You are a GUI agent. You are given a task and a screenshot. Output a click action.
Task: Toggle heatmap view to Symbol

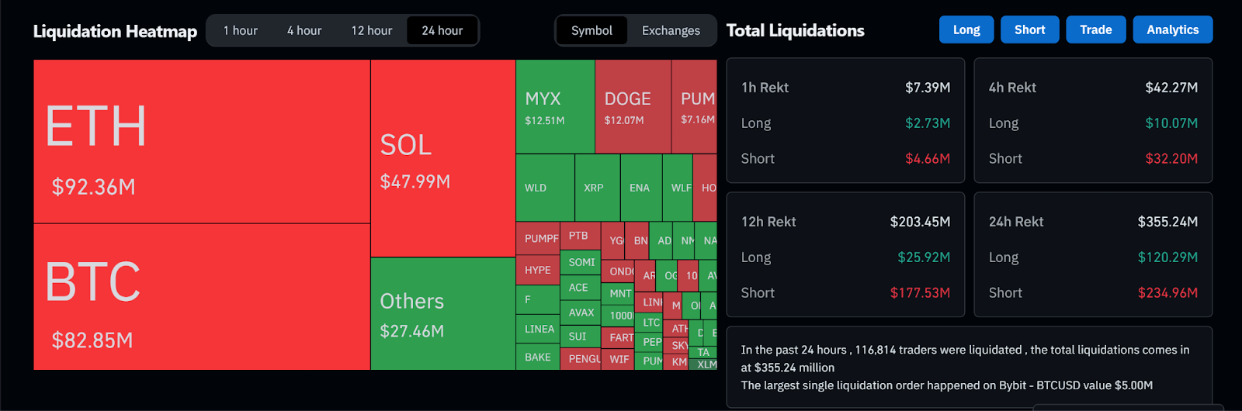pos(592,31)
